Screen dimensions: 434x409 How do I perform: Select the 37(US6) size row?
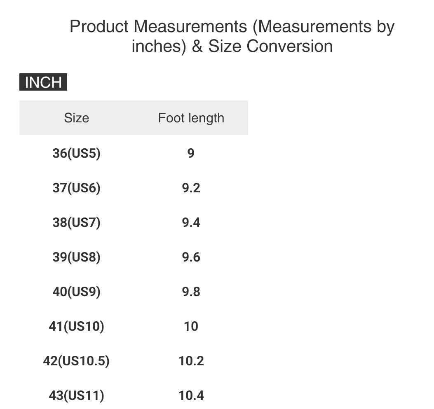click(x=134, y=188)
